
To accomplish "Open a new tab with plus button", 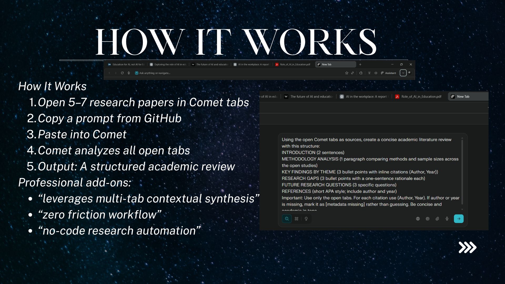I will point(360,64).
